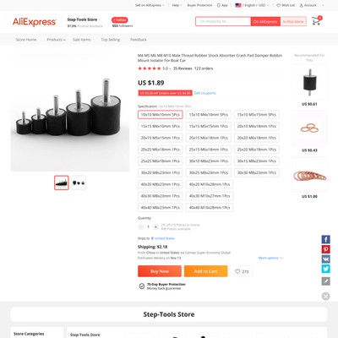
Task: Share product on VK
Action: [325, 259]
